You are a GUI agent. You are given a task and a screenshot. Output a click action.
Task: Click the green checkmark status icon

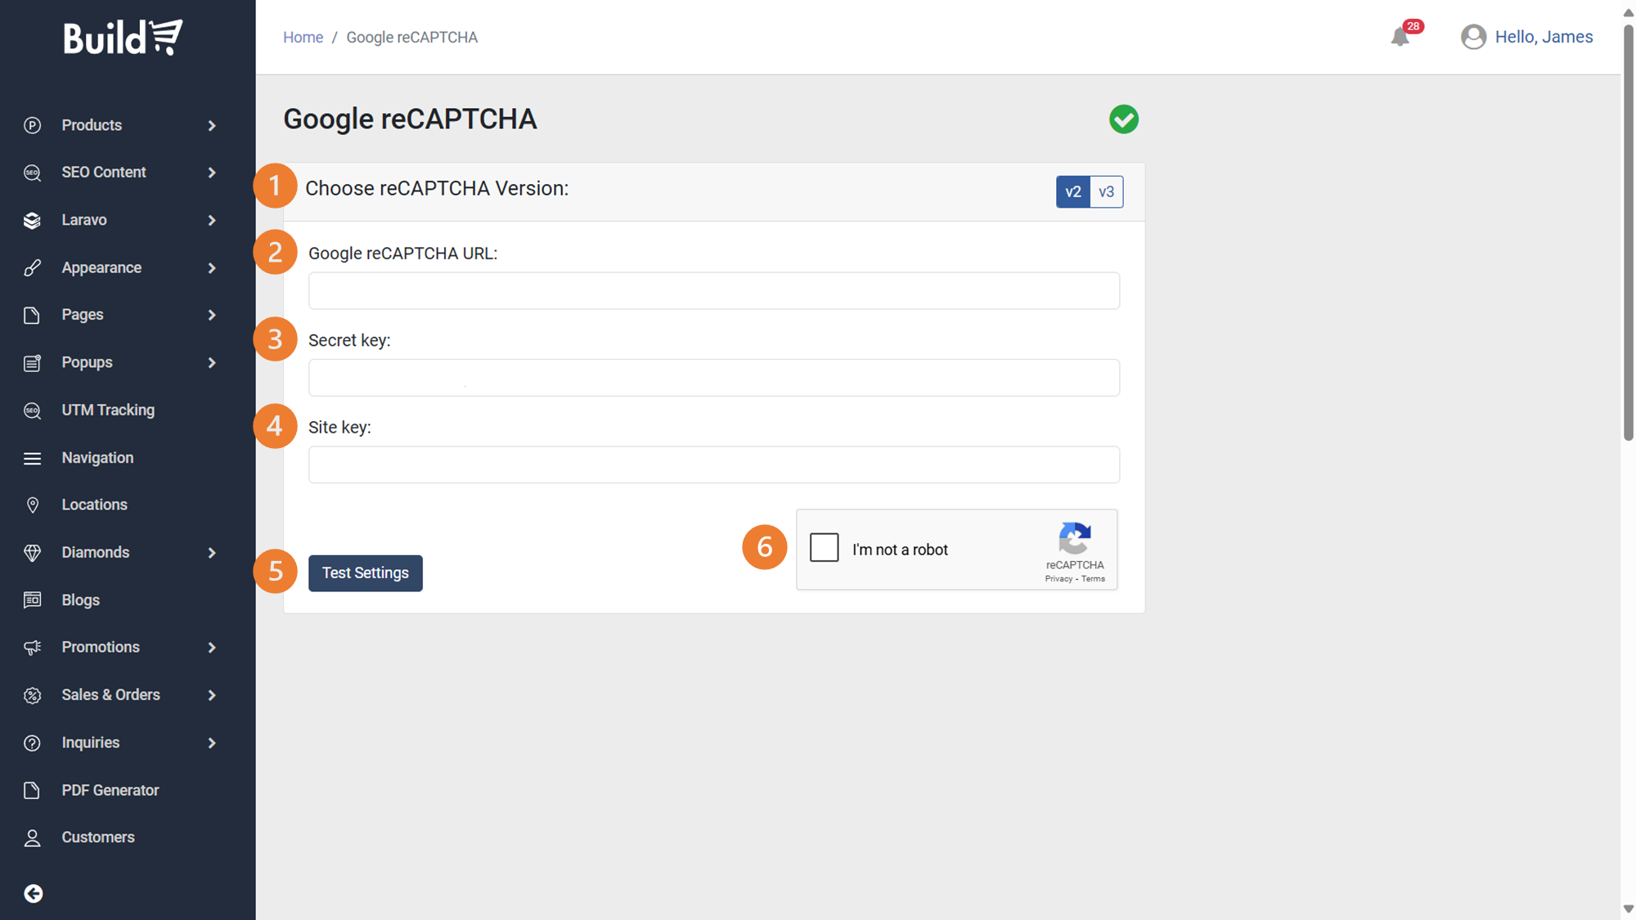coord(1123,119)
